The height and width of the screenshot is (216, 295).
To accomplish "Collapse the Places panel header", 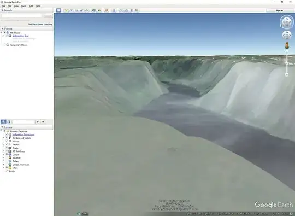I will pos(2,28).
